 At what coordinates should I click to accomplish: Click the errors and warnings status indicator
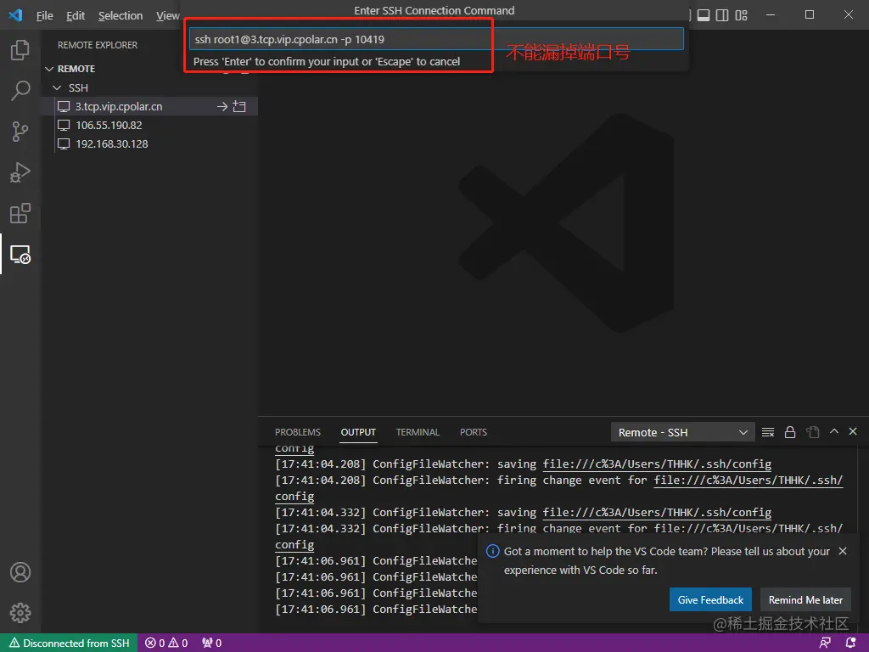[x=166, y=644]
